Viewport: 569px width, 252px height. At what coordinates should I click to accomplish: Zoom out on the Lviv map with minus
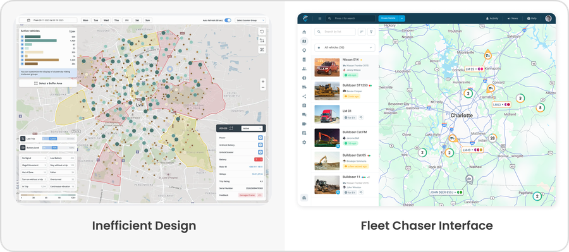pos(263,87)
